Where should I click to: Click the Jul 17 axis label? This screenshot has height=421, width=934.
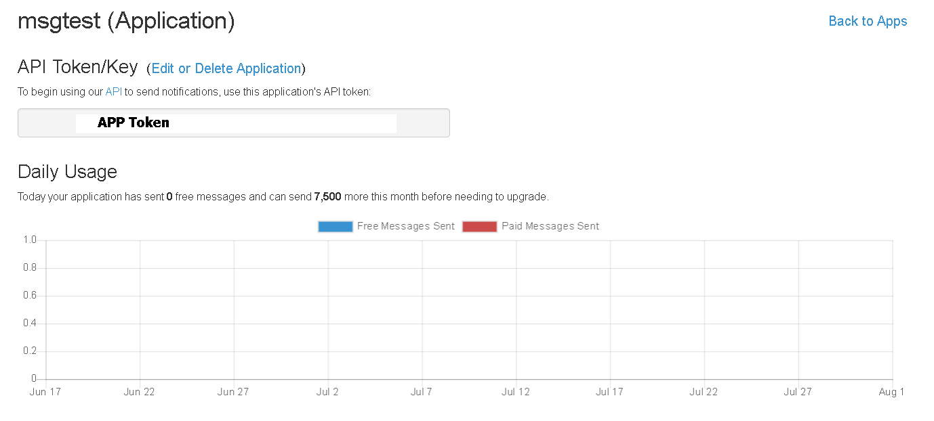tap(610, 392)
